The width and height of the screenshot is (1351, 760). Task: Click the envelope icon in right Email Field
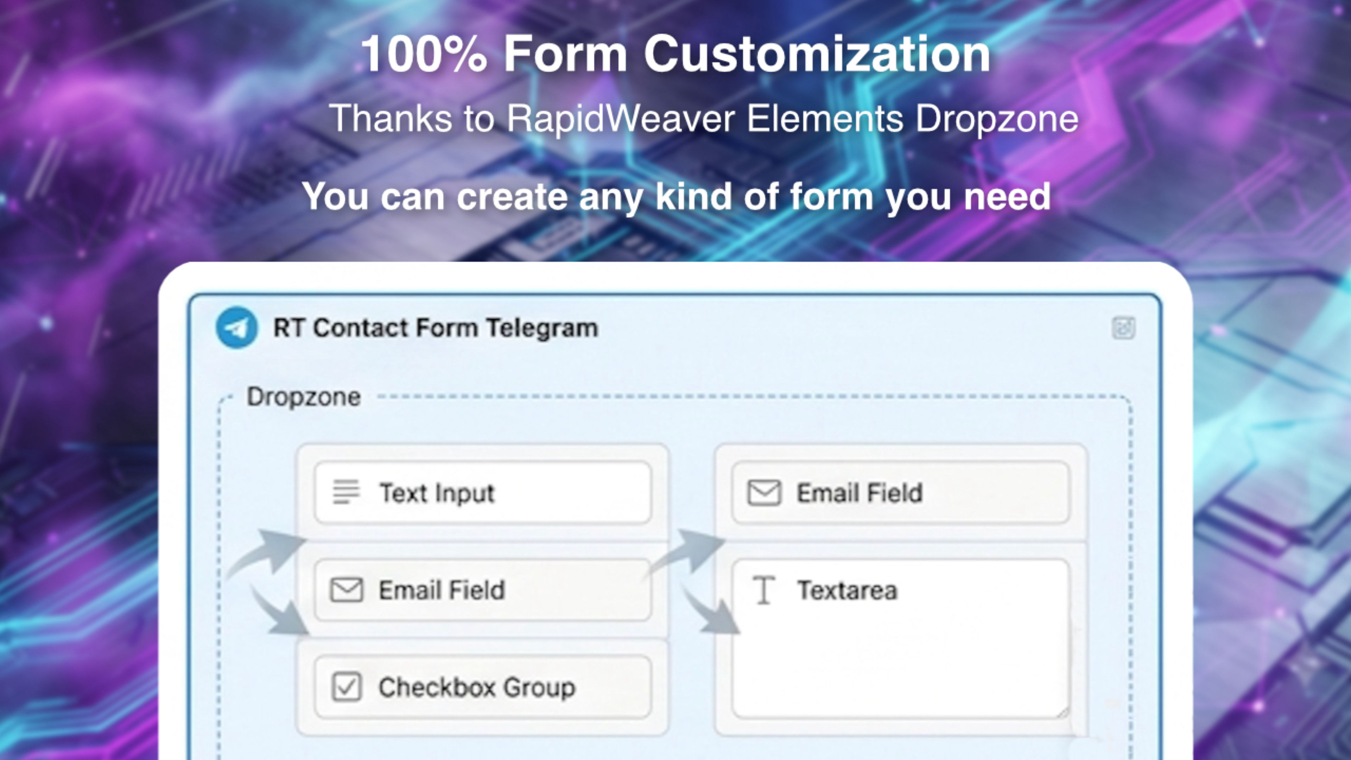763,493
